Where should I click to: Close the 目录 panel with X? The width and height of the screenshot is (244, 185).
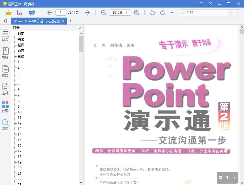tap(80, 28)
